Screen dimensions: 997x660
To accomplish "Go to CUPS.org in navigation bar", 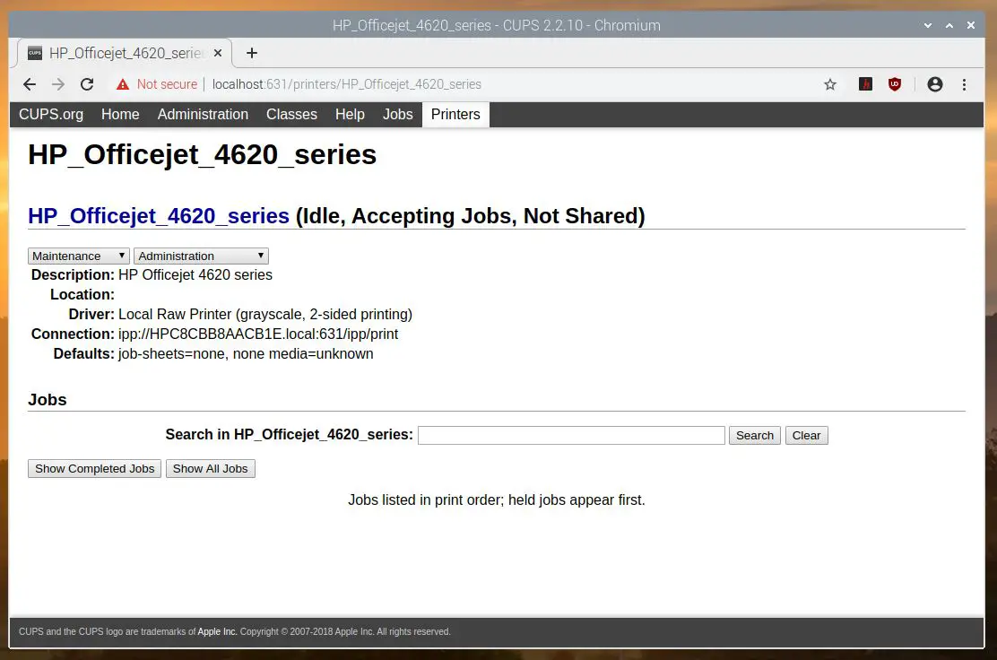I will 51,115.
